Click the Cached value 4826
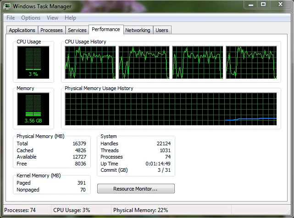294x218 pixels. pos(81,150)
